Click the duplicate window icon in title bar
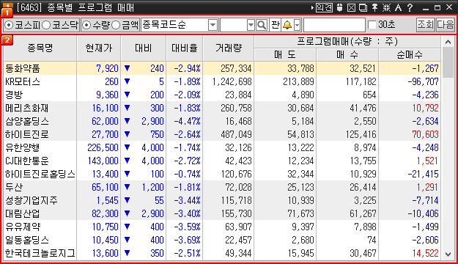Image resolution: width=458 pixels, height=264 pixels. (x=363, y=7)
